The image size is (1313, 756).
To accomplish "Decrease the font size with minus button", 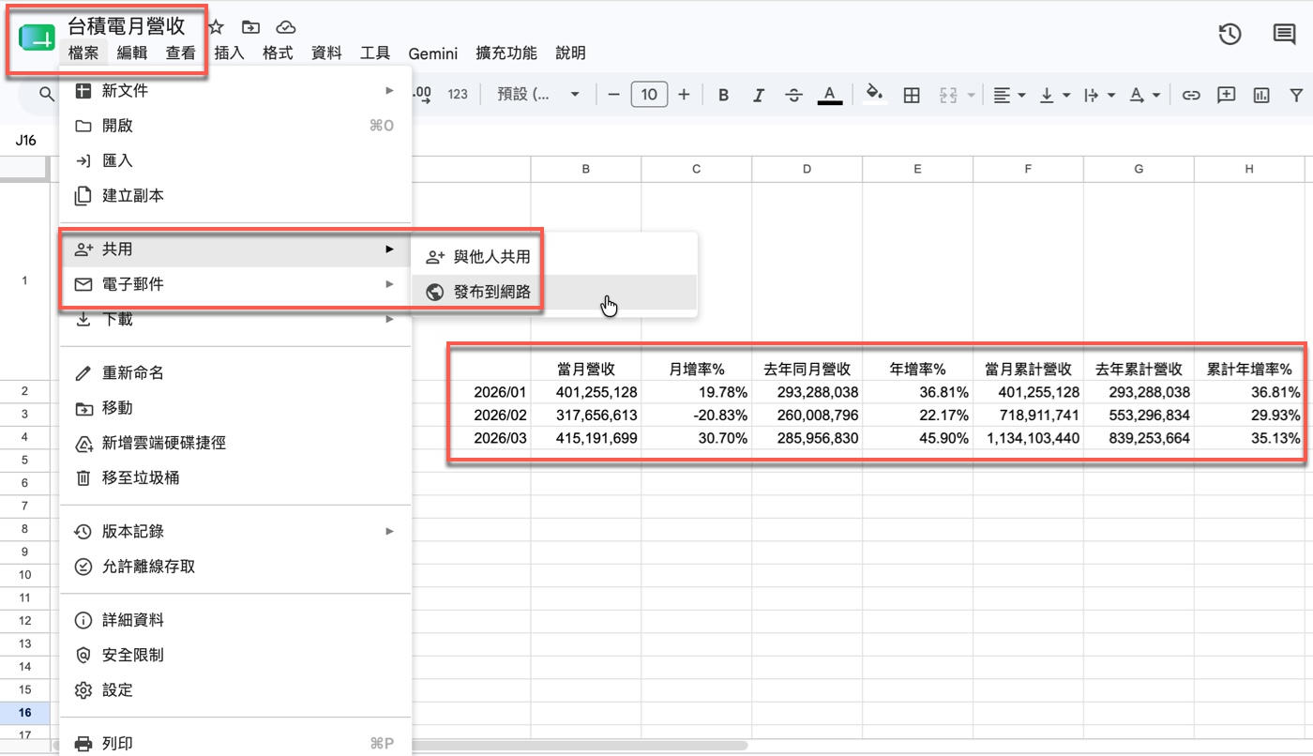I will [x=614, y=95].
